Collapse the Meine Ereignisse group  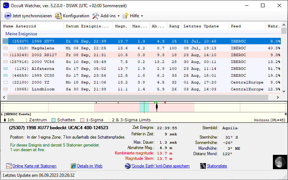[x=21, y=33]
